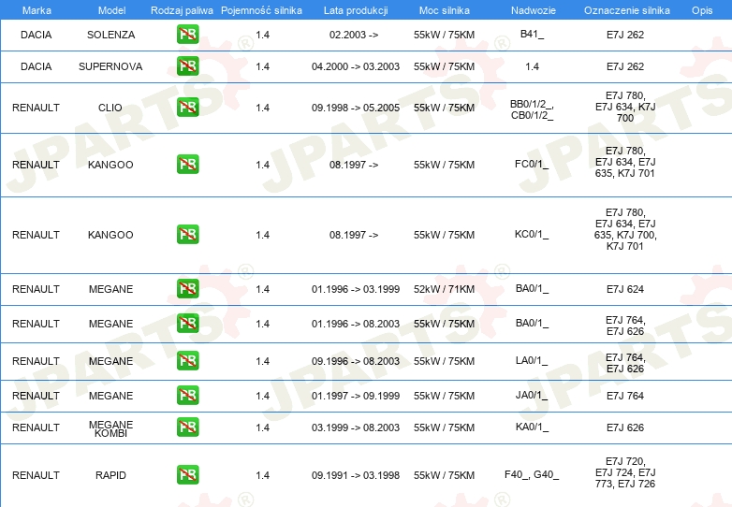Screen dimensions: 732x507
Task: Click the 52kW / 71KM engine power cell
Action: pyautogui.click(x=444, y=289)
